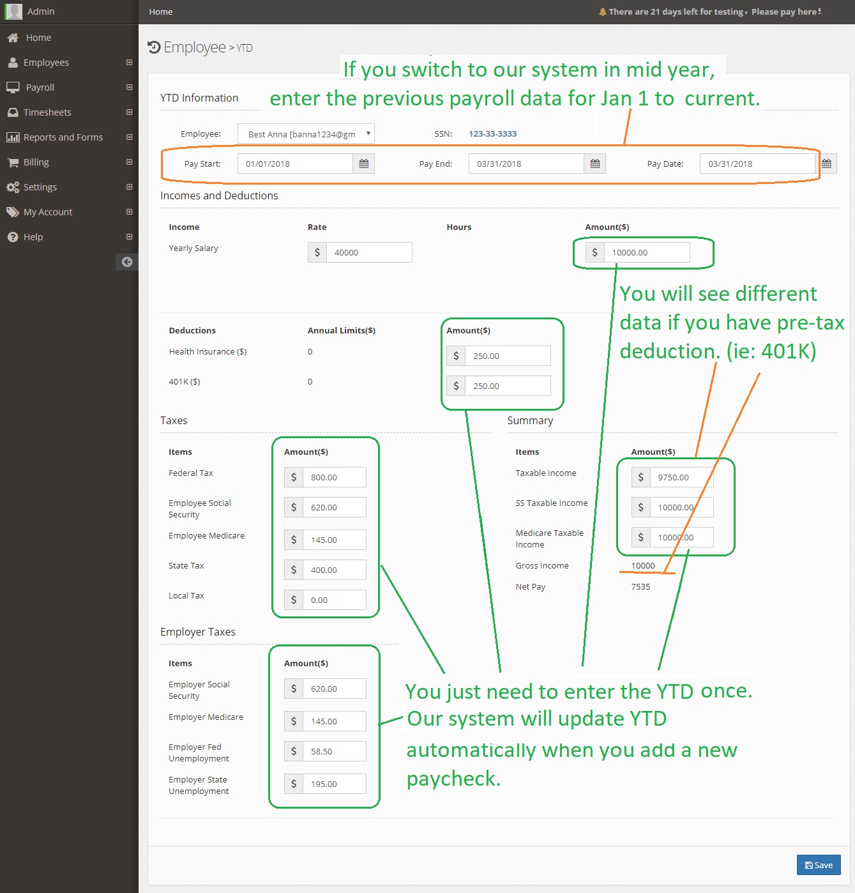Image resolution: width=855 pixels, height=893 pixels.
Task: Click the Admin username label
Action: (x=41, y=11)
